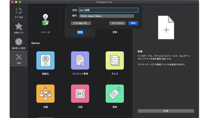Click the 目録 template label
207x118 pixels.
[80, 107]
